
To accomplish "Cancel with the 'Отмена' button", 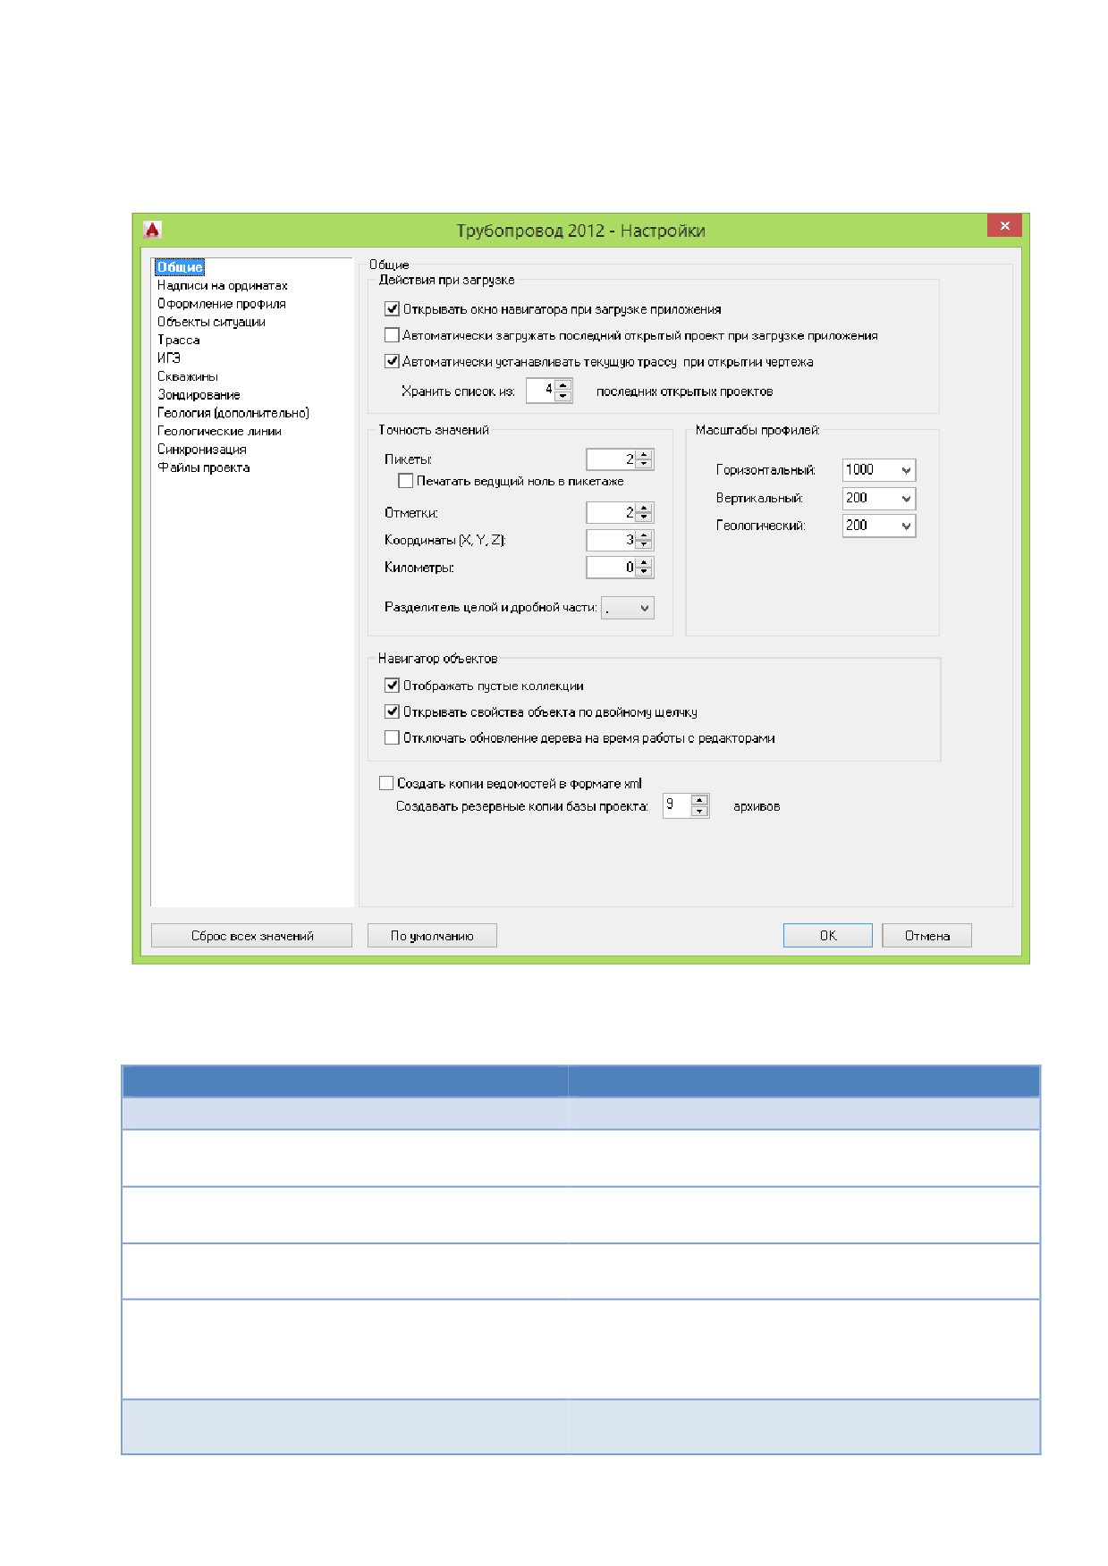I will [x=926, y=936].
